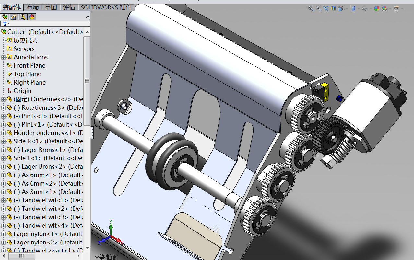Open Apply Scene dropdown arrow
The image size is (414, 260).
[x=390, y=9]
